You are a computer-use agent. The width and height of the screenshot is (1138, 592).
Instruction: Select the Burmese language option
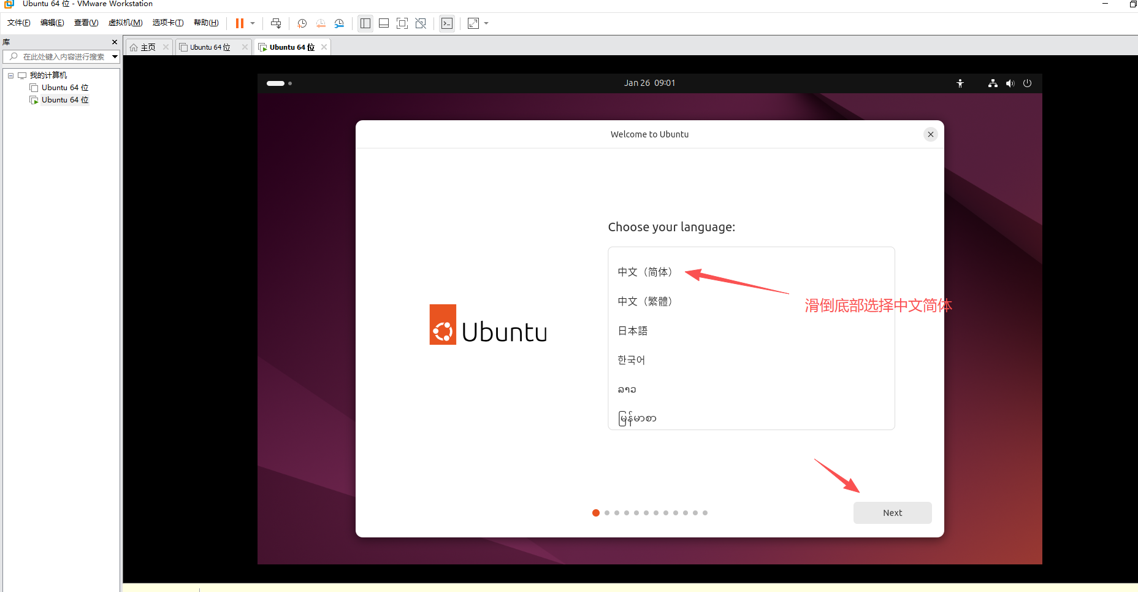pos(751,418)
